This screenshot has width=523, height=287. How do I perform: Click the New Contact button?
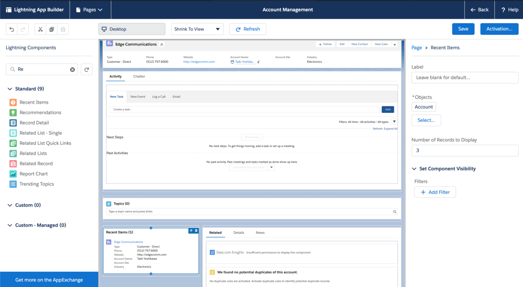coord(360,44)
